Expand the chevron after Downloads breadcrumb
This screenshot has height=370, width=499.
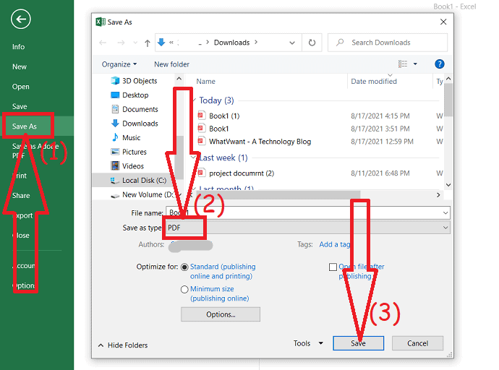(x=256, y=43)
